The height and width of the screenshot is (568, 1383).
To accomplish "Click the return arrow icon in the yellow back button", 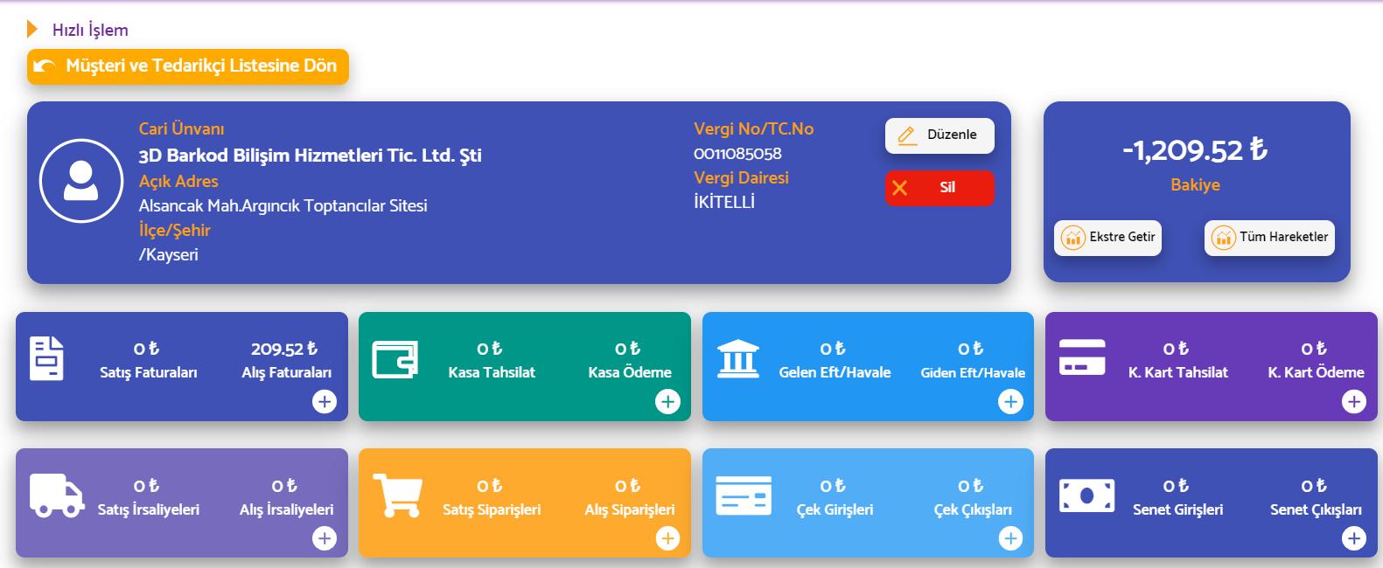I will [45, 66].
